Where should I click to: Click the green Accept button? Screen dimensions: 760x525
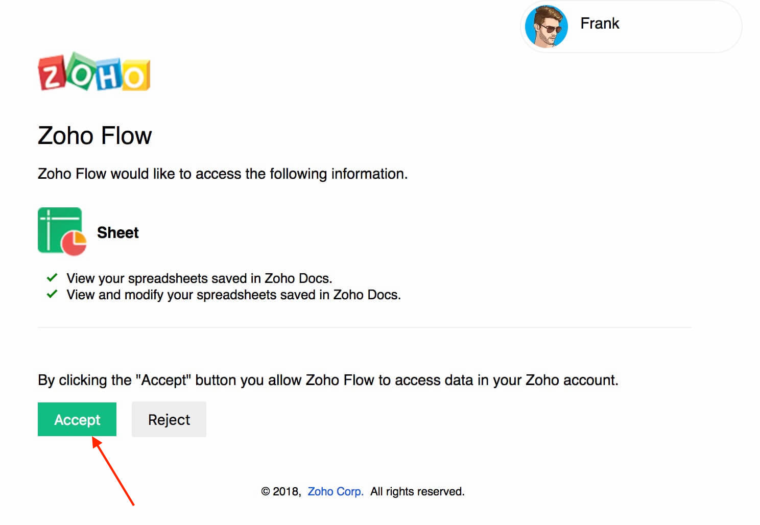[77, 419]
